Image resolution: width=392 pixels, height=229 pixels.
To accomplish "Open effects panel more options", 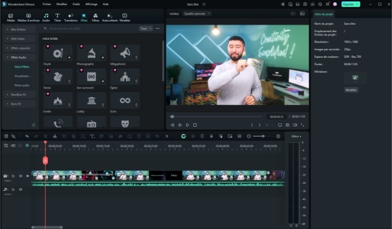I will click(x=157, y=28).
